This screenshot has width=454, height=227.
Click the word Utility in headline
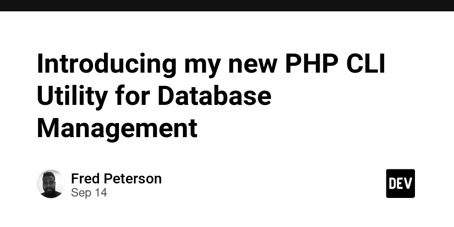72,97
